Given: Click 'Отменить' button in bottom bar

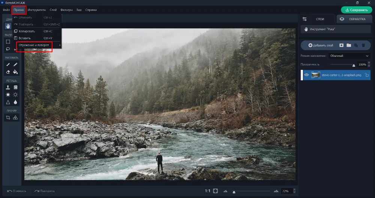Looking at the screenshot, I should [x=16, y=191].
